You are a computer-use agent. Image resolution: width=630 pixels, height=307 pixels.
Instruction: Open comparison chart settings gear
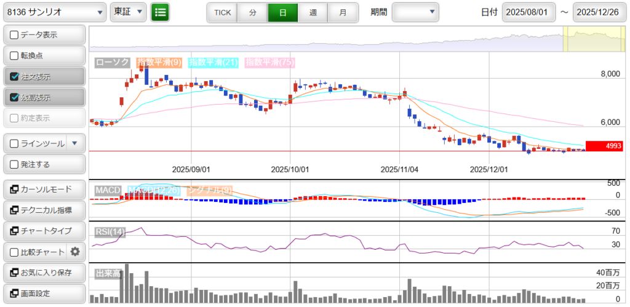[75, 252]
